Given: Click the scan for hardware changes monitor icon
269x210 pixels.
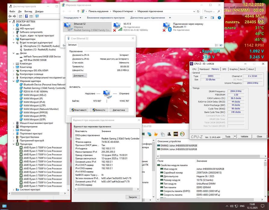Looking at the screenshot, I should (37, 16).
